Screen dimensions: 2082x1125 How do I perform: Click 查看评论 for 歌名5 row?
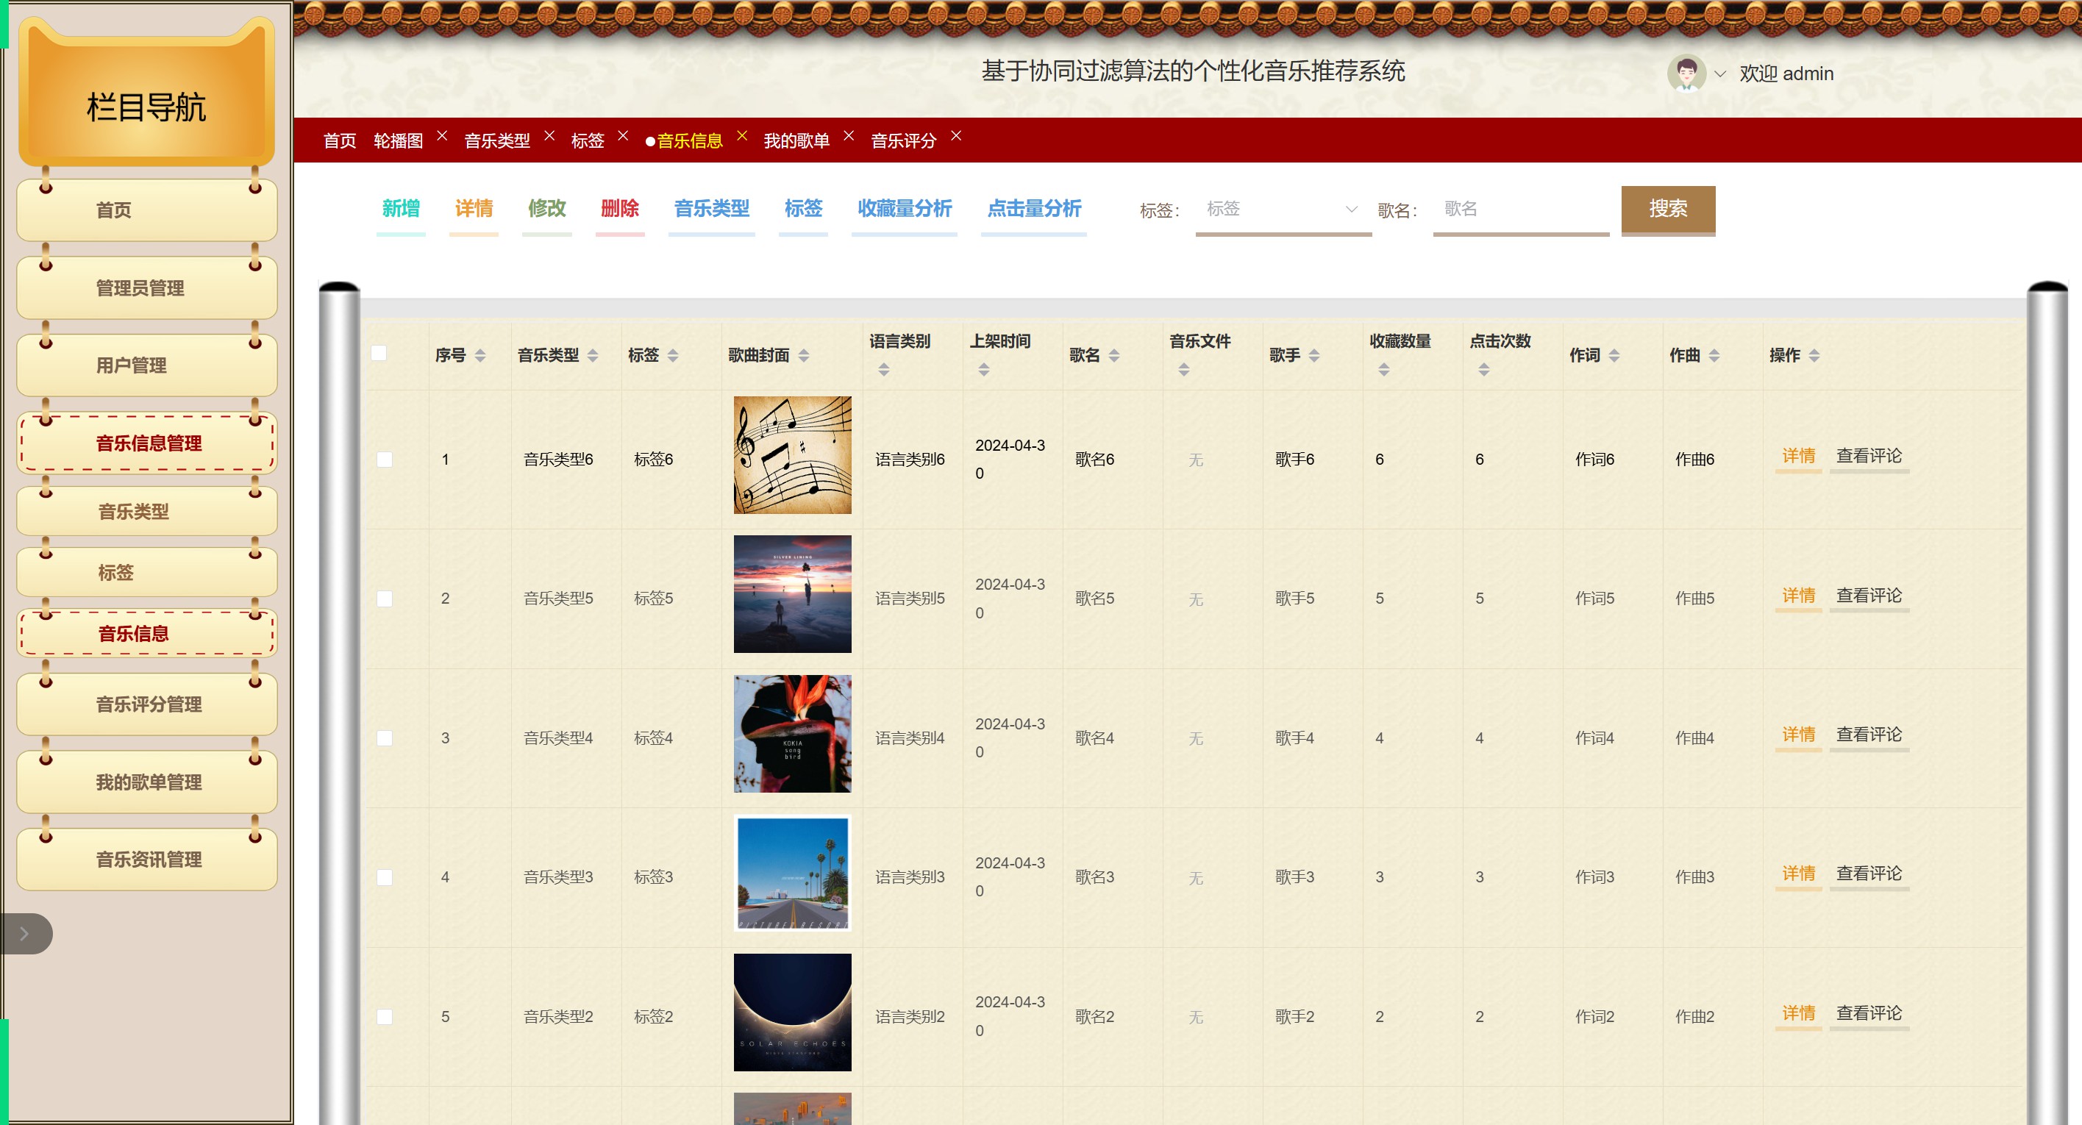[x=1869, y=596]
